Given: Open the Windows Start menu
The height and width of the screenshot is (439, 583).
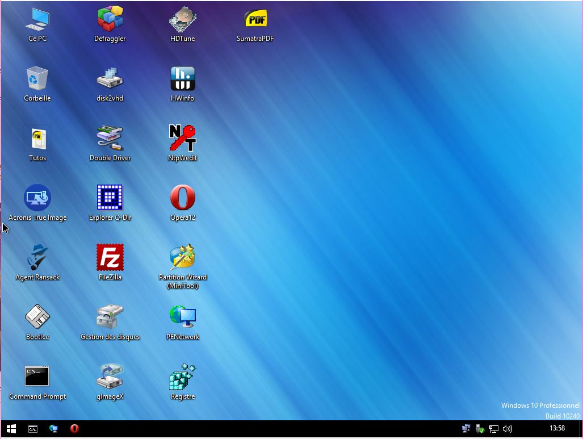Looking at the screenshot, I should [x=11, y=429].
